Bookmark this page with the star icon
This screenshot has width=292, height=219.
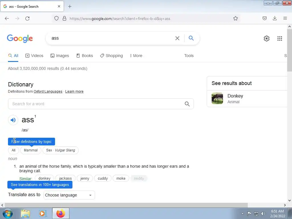235,18
